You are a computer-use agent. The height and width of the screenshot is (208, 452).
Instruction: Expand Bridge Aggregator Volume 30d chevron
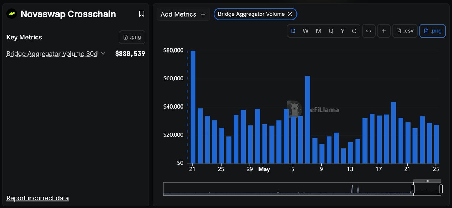point(103,54)
